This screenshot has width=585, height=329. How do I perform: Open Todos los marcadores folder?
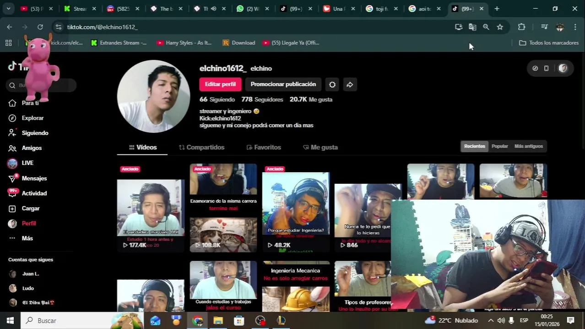coord(548,42)
